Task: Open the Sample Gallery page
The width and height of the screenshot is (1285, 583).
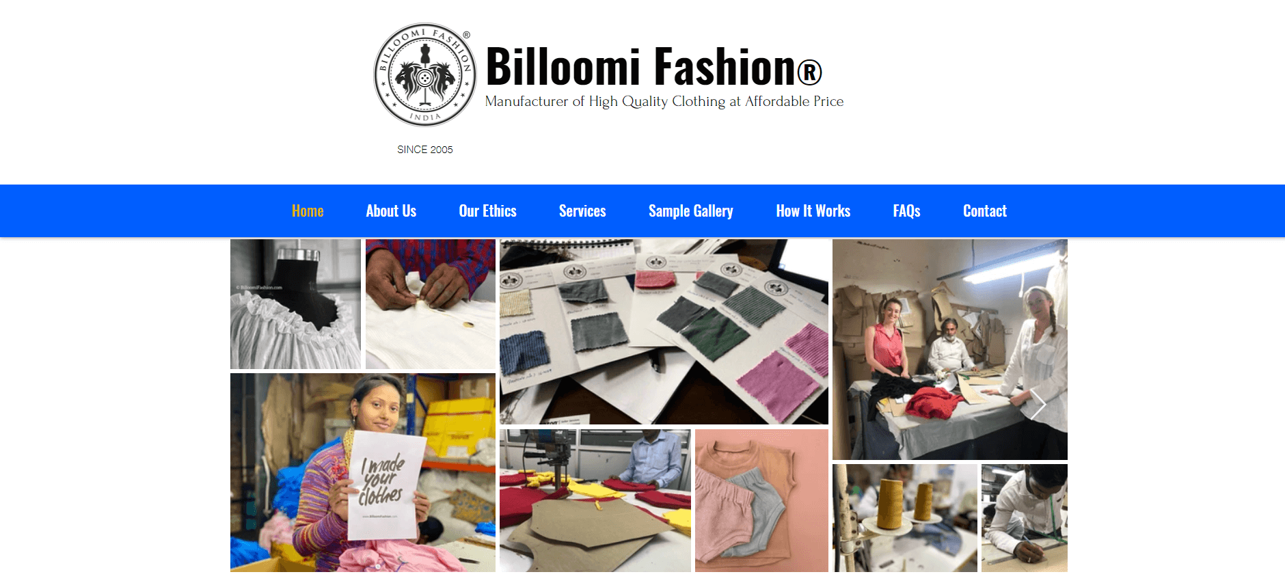Action: (x=691, y=211)
